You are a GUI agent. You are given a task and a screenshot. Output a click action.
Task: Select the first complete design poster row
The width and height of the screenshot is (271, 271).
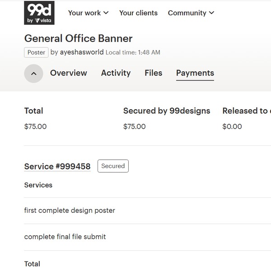pos(70,210)
